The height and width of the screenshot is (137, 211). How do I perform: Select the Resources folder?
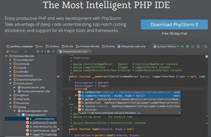(21, 103)
